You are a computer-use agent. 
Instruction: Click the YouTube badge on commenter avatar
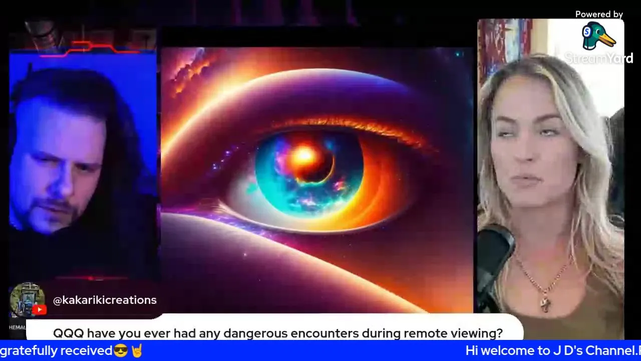[x=39, y=310]
